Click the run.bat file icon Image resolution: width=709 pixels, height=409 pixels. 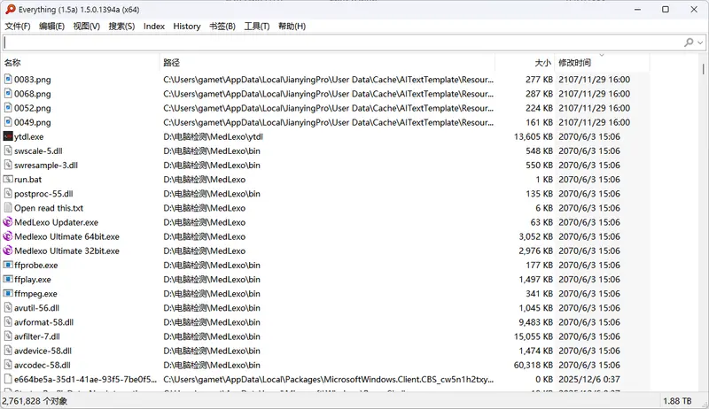[x=8, y=179]
